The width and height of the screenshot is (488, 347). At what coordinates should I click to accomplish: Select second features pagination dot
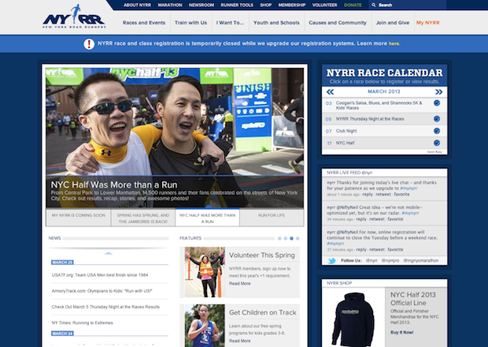(286, 238)
